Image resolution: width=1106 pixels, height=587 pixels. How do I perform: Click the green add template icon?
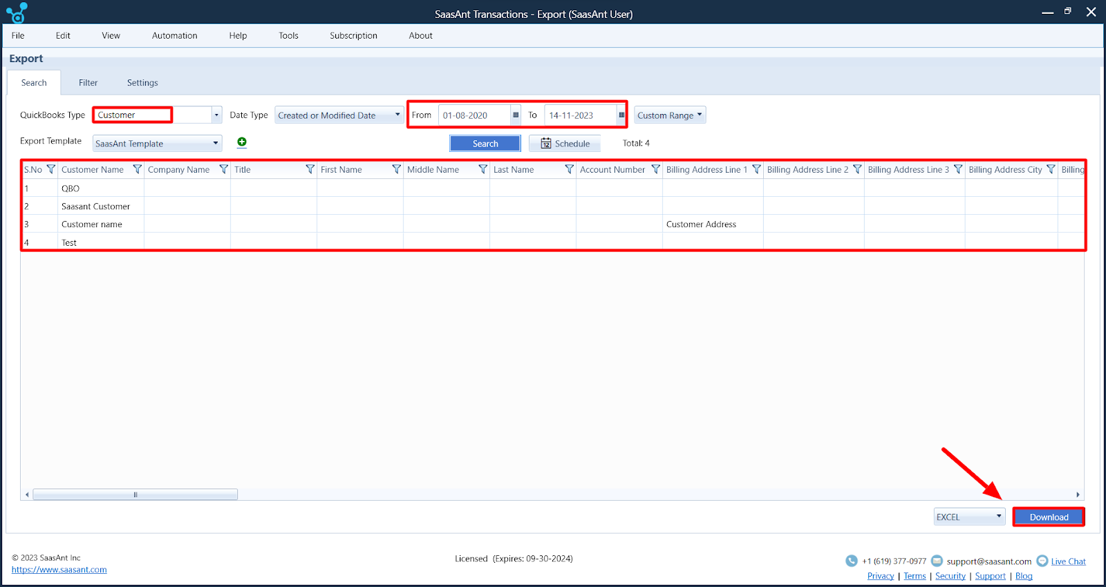click(242, 142)
